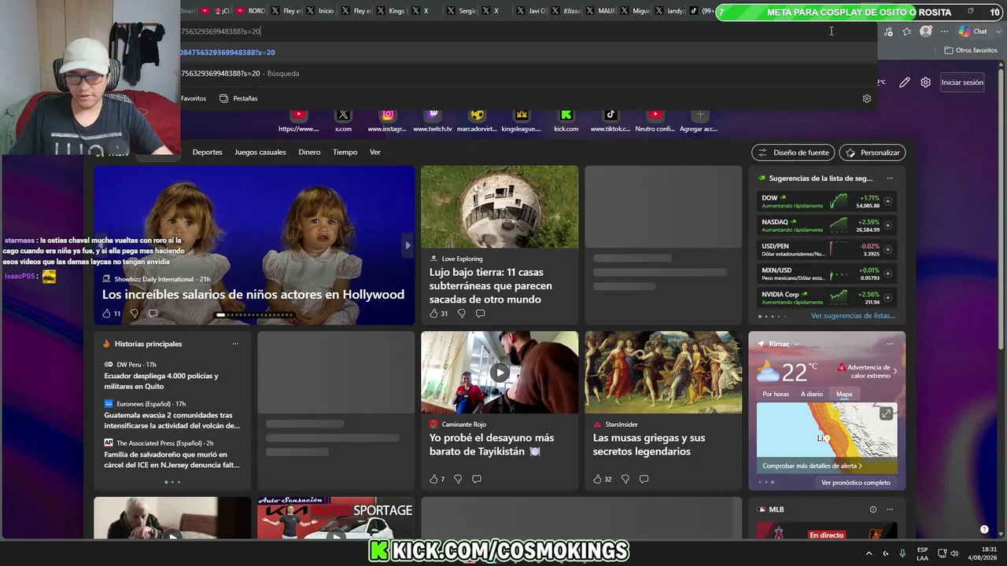
Task: Select the Pestañas filter in address dropdown
Action: pos(238,98)
